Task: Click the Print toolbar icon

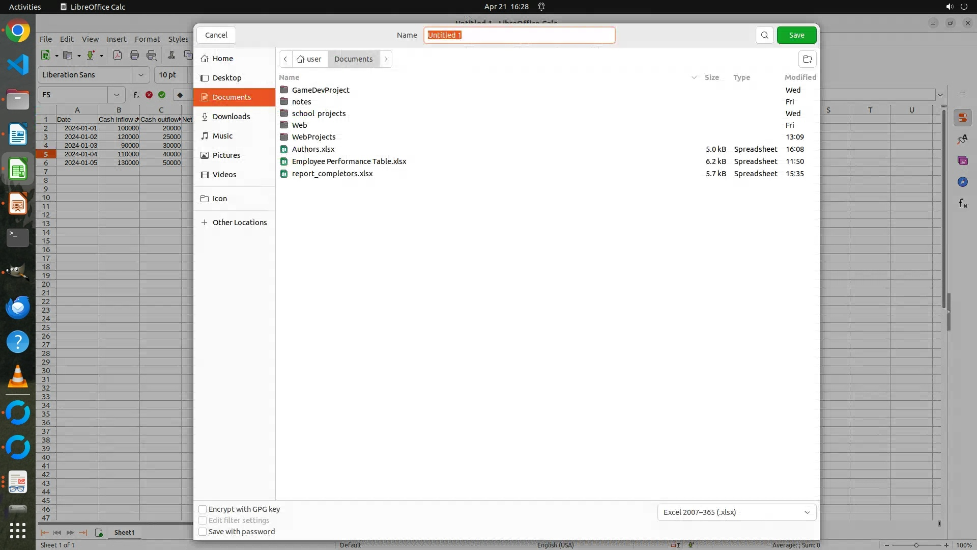Action: coord(134,56)
